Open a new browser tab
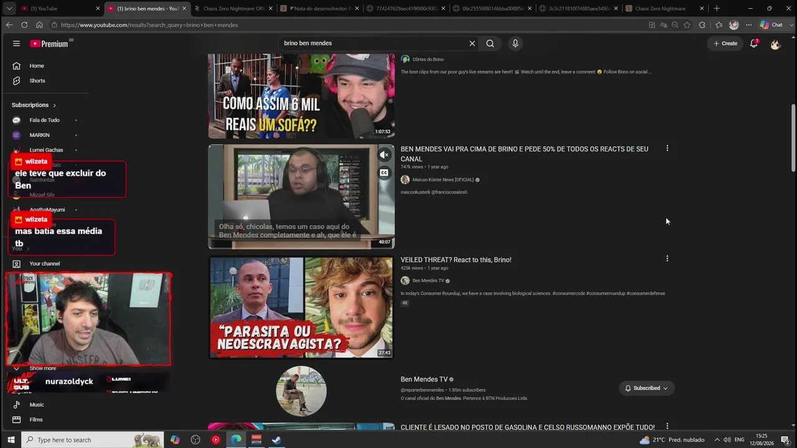797x448 pixels. 717,9
